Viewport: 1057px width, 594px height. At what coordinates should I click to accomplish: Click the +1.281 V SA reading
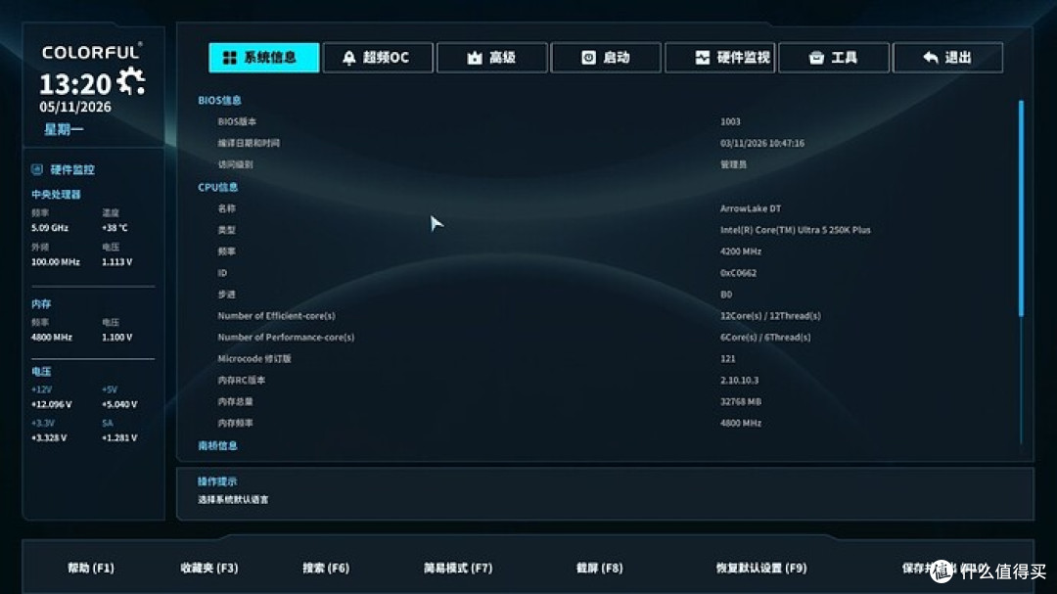[x=119, y=438]
